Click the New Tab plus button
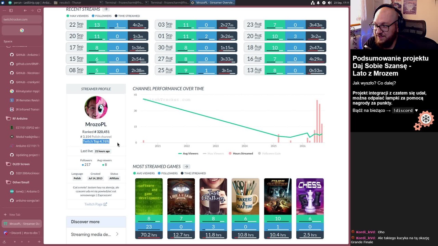 point(5,215)
